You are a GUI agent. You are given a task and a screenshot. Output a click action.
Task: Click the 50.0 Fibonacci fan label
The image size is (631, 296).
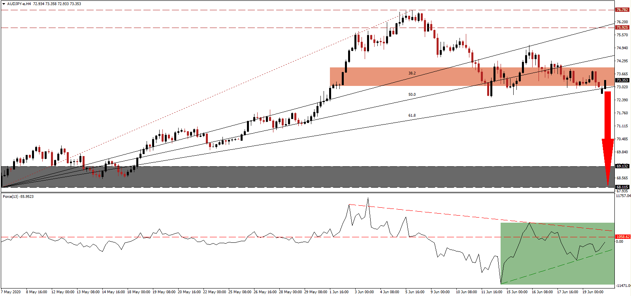point(412,95)
